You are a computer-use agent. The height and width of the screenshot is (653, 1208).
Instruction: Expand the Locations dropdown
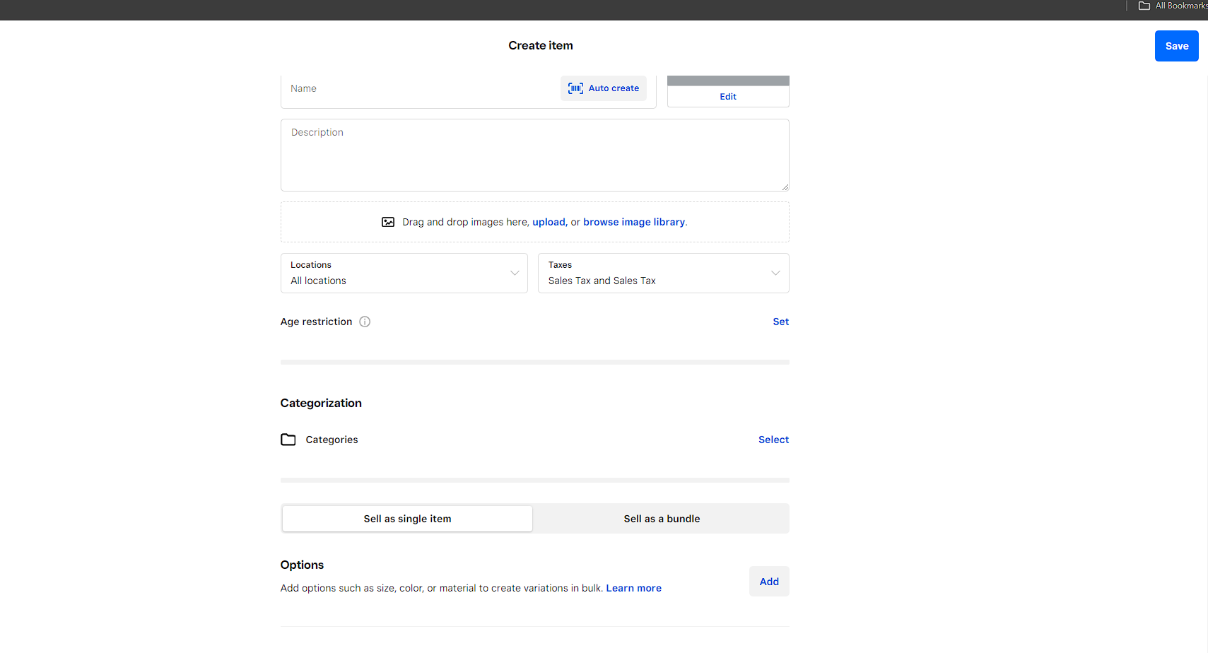(404, 273)
